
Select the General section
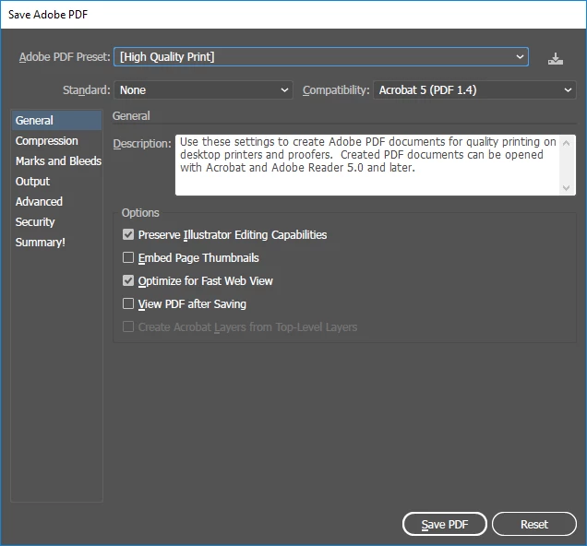click(56, 121)
